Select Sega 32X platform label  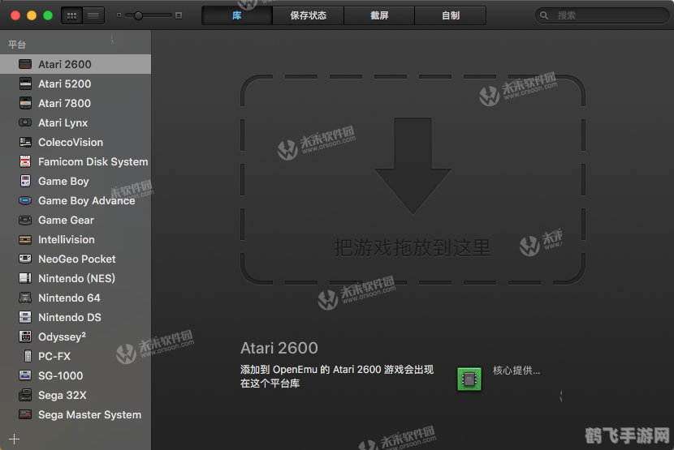click(x=62, y=395)
